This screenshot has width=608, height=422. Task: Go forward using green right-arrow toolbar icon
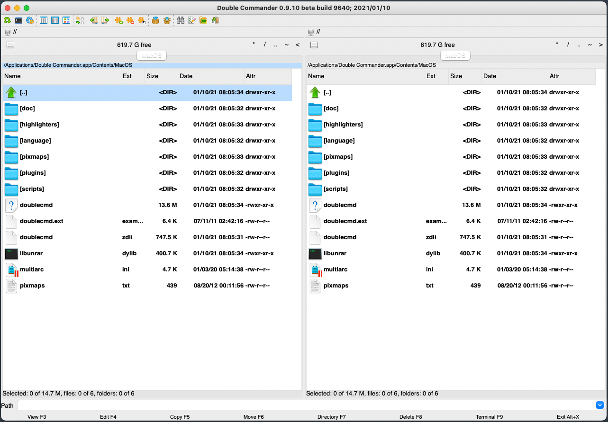point(105,20)
